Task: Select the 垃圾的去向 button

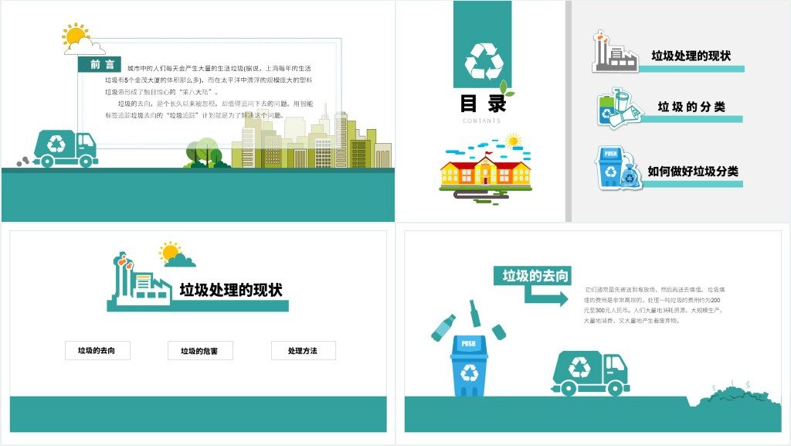Action: (x=97, y=351)
